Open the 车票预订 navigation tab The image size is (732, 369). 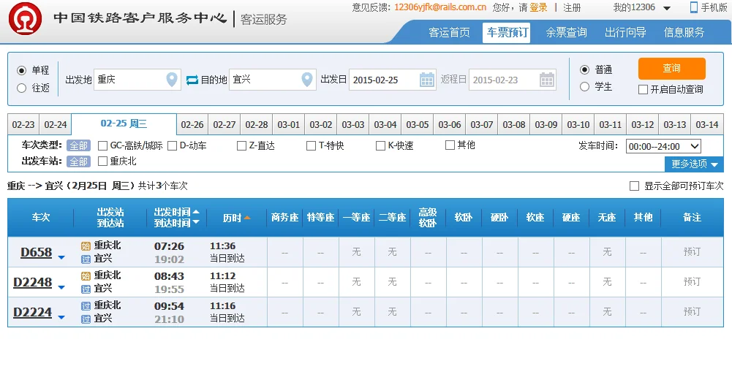click(507, 33)
